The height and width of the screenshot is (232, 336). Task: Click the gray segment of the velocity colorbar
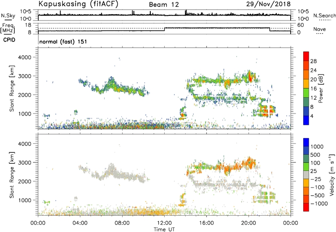click(306, 175)
